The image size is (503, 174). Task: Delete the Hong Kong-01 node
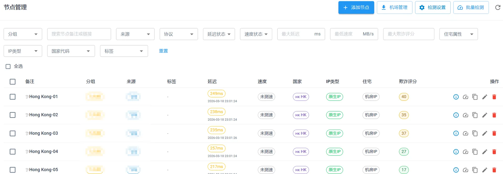(x=494, y=97)
